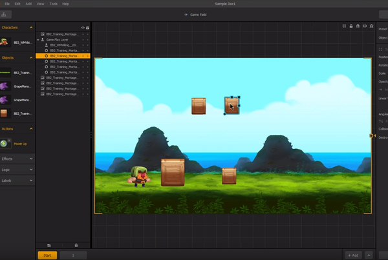Click the Actions heading
This screenshot has width=388, height=260.
[x=7, y=128]
